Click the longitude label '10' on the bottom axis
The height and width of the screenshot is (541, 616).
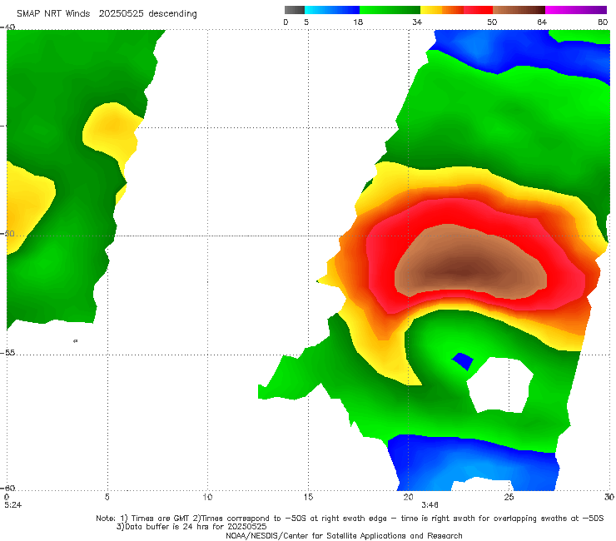(x=207, y=497)
